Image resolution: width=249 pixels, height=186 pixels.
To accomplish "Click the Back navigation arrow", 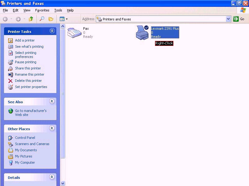I will point(5,19).
